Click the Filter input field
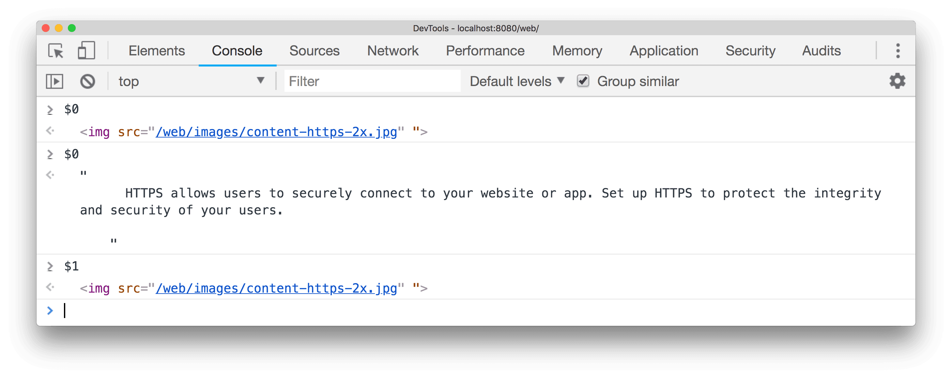952x378 pixels. (x=372, y=80)
